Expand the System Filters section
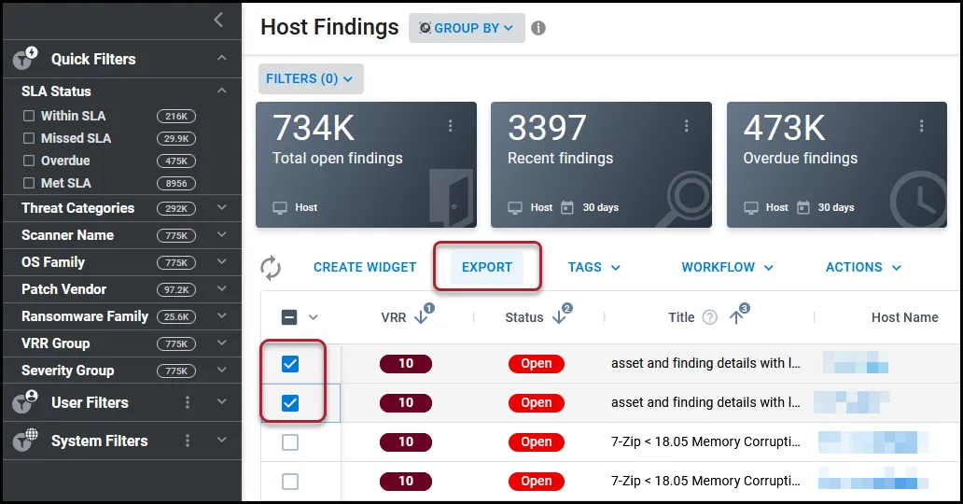The height and width of the screenshot is (504, 963). (222, 441)
